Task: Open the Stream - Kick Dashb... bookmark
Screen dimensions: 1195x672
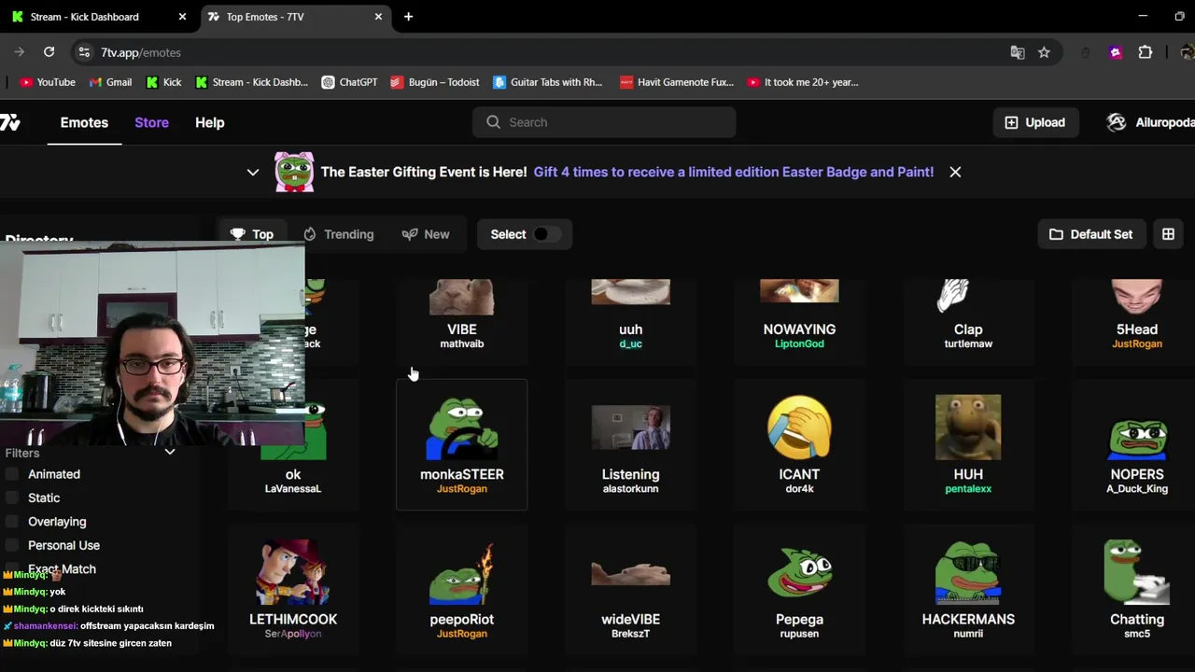Action: 251,82
